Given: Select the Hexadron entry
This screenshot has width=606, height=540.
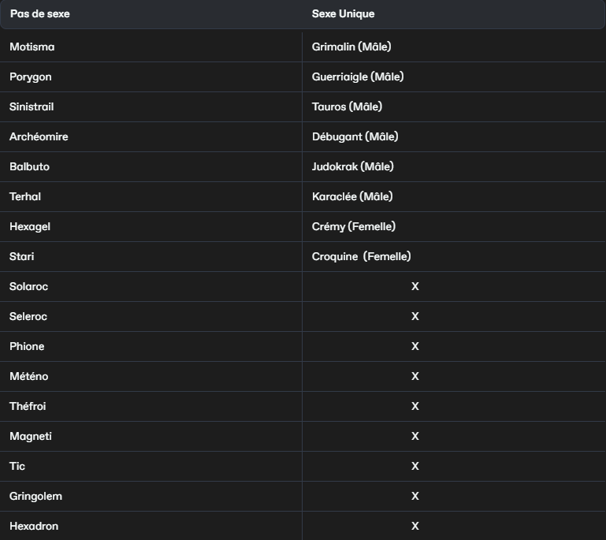Looking at the screenshot, I should click(x=34, y=526).
